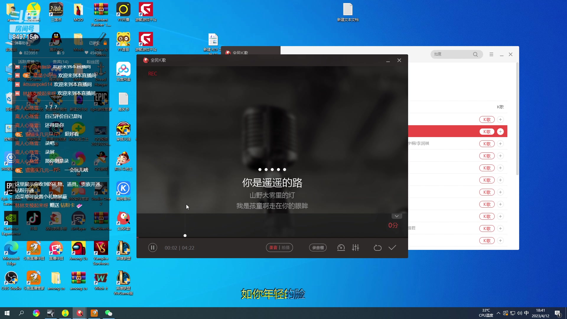The width and height of the screenshot is (567, 319).
Task: Pause the song recording playback
Action: point(153,248)
